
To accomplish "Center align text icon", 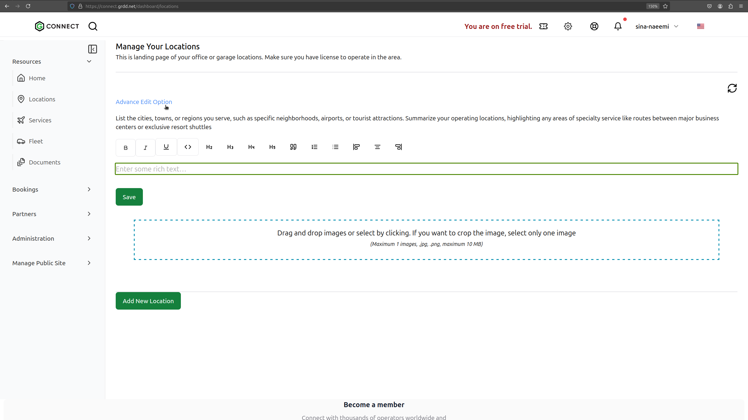I will (378, 147).
